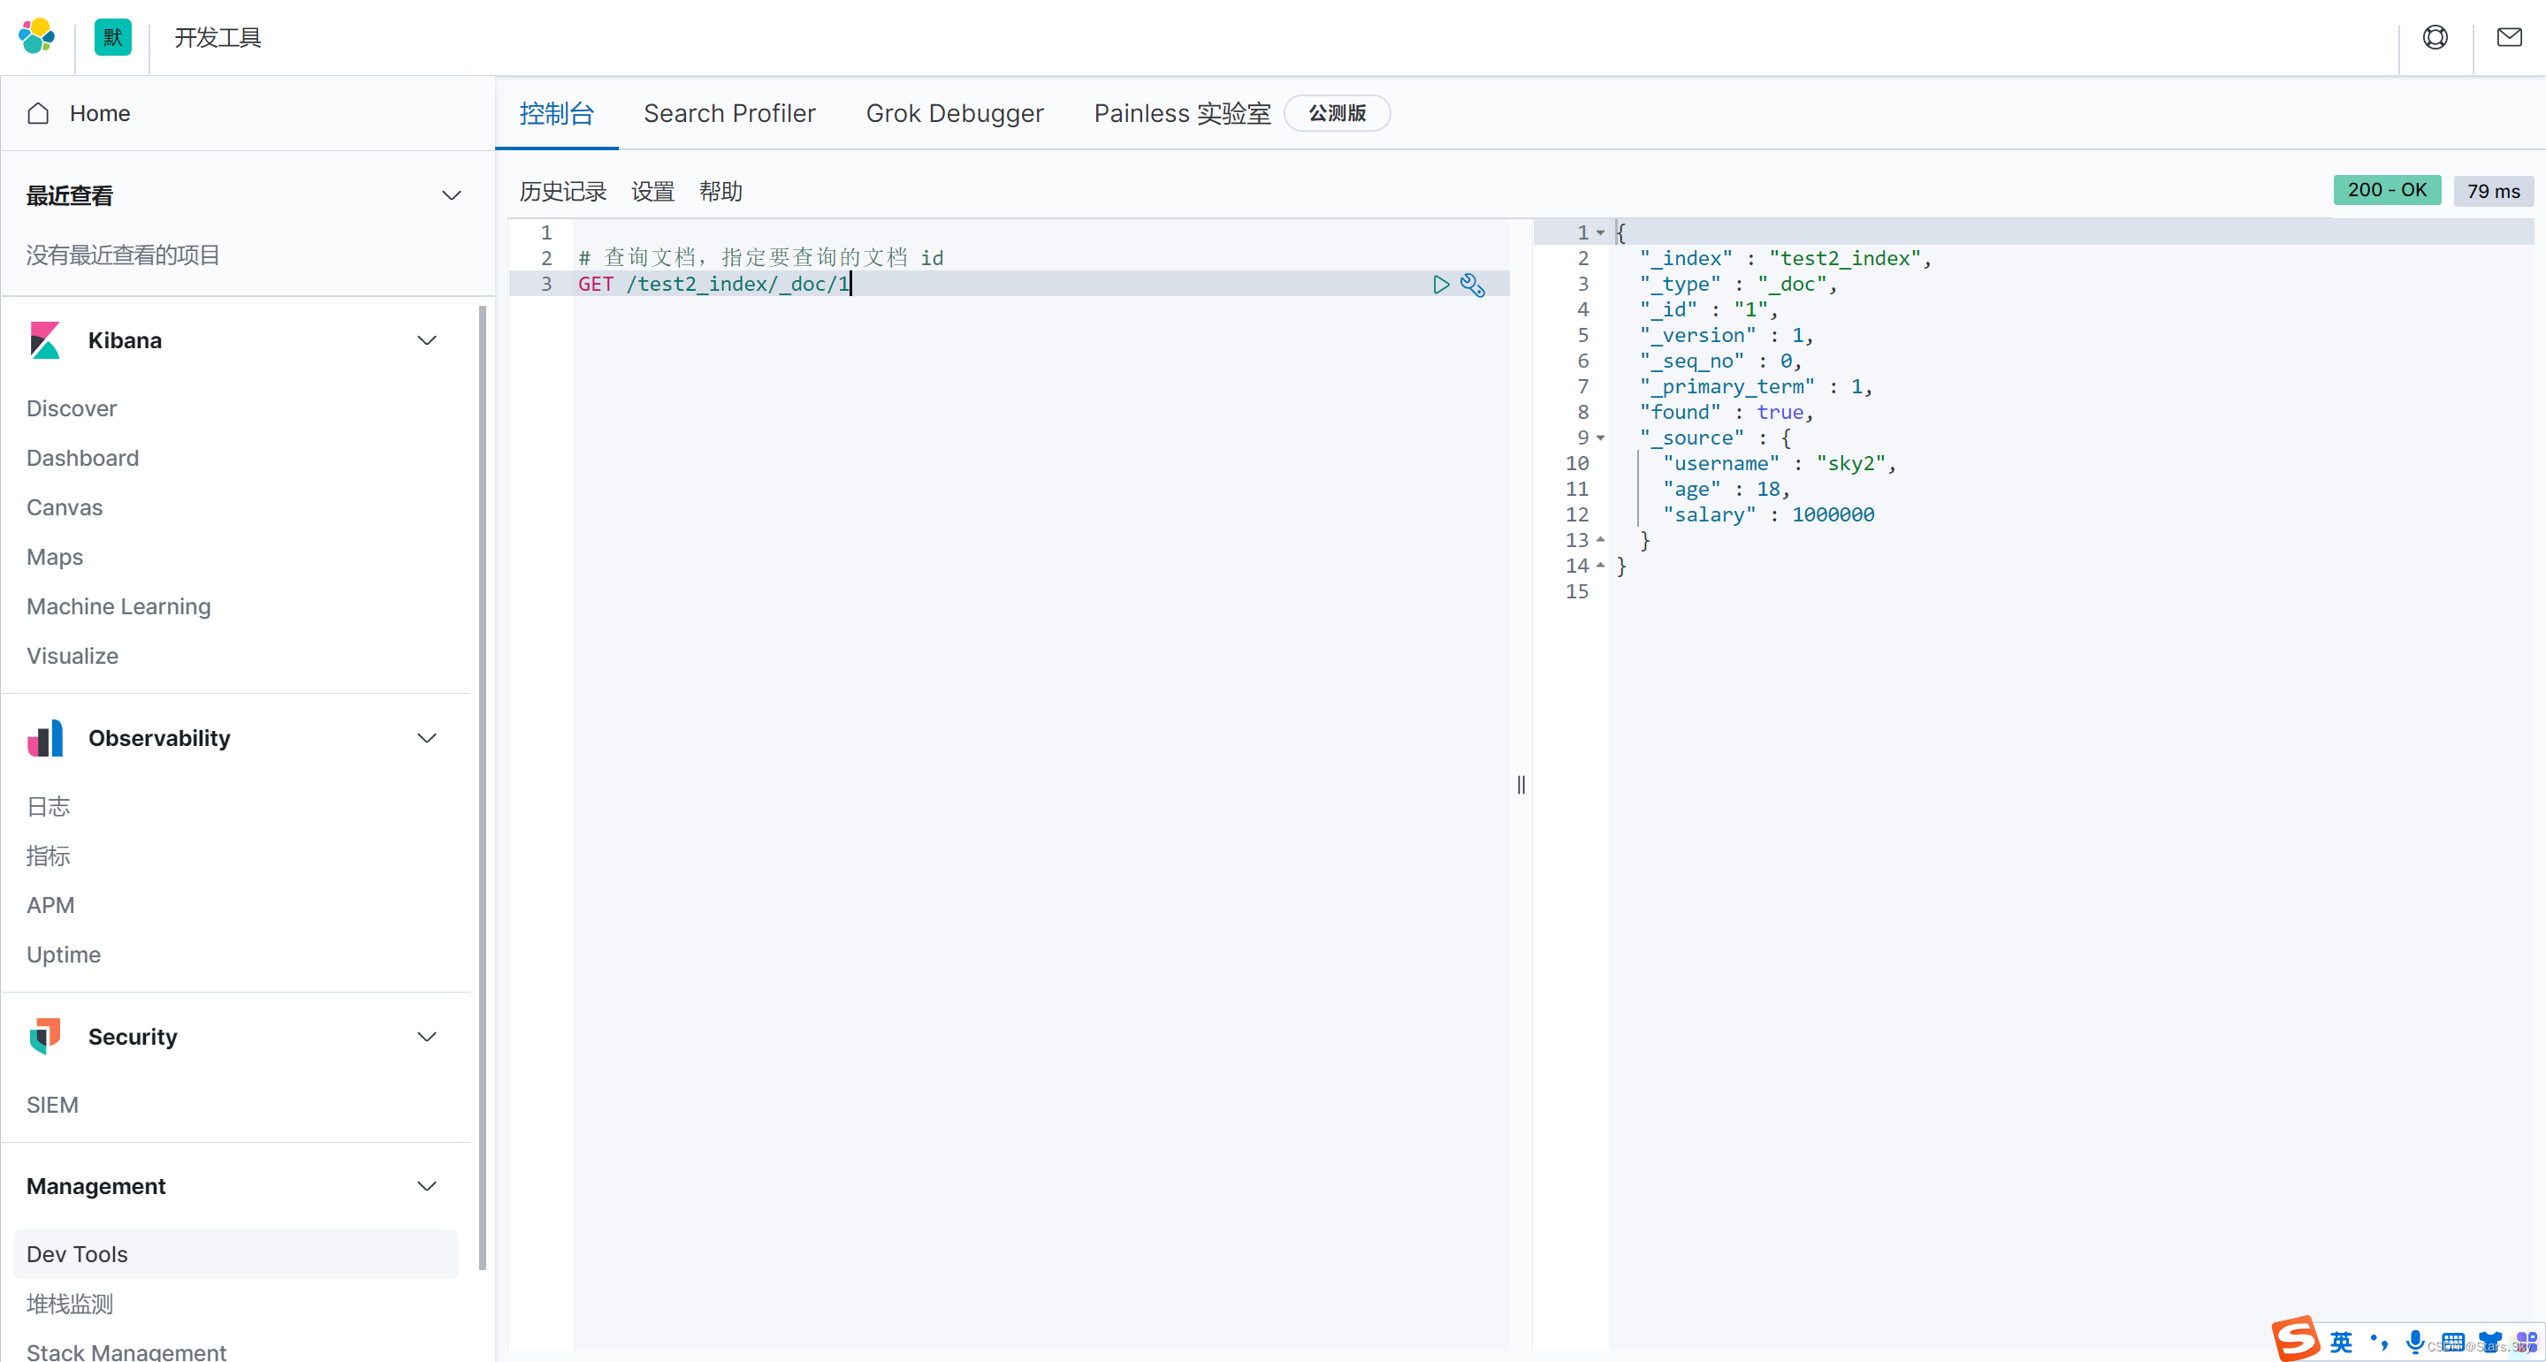The width and height of the screenshot is (2546, 1362).
Task: Go to Home in sidebar
Action: coord(100,114)
